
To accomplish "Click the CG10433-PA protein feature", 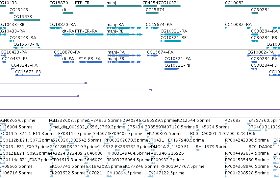I will [x=3, y=56].
